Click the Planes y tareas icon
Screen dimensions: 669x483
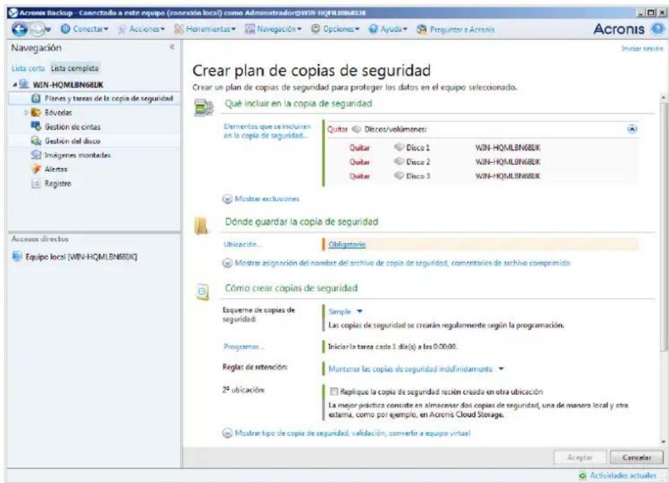(x=36, y=98)
